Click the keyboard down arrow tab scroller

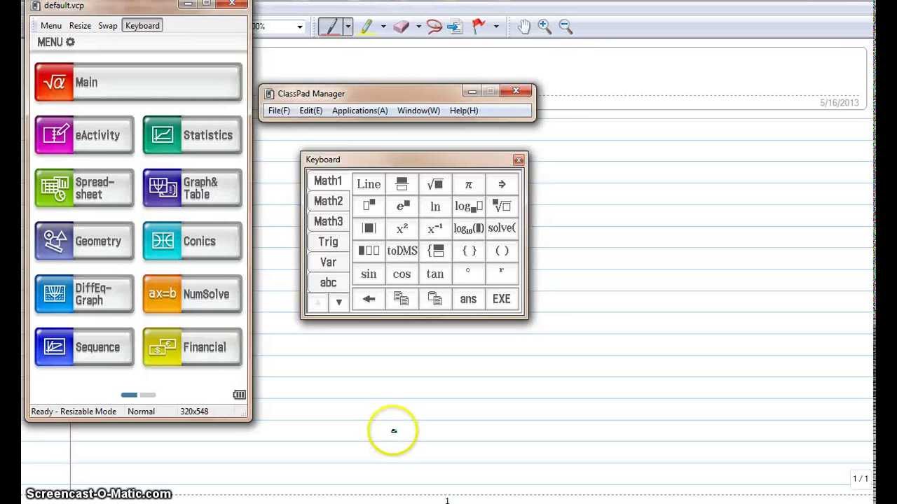point(338,302)
